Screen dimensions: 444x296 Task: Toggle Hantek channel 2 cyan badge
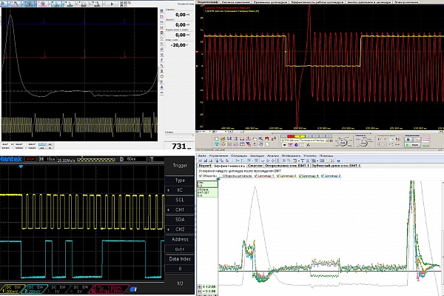pyautogui.click(x=36, y=289)
